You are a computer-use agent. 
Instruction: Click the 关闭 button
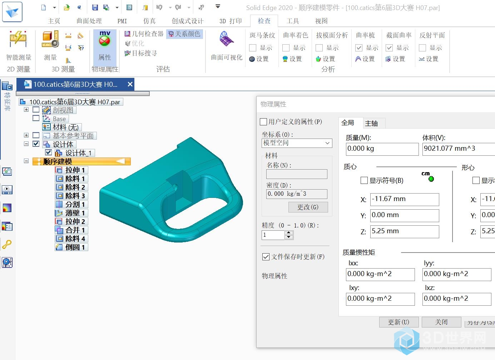click(x=441, y=322)
